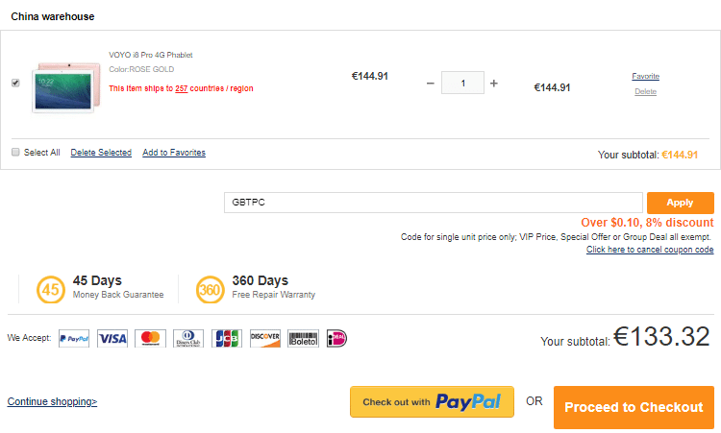Click the Boleto payment icon

coord(303,338)
